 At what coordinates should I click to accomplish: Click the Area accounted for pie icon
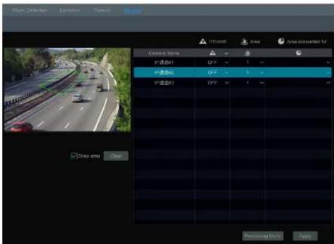(281, 41)
